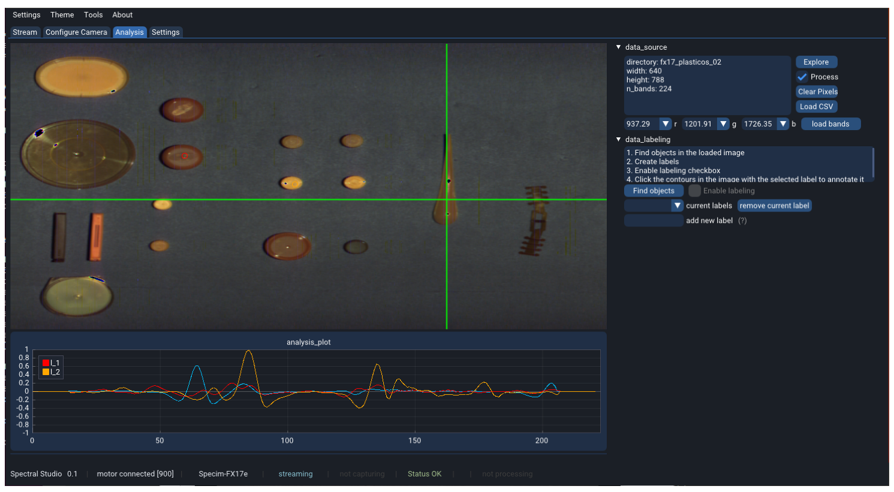This screenshot has width=894, height=492.
Task: Collapse the data_labeling section
Action: pyautogui.click(x=619, y=140)
